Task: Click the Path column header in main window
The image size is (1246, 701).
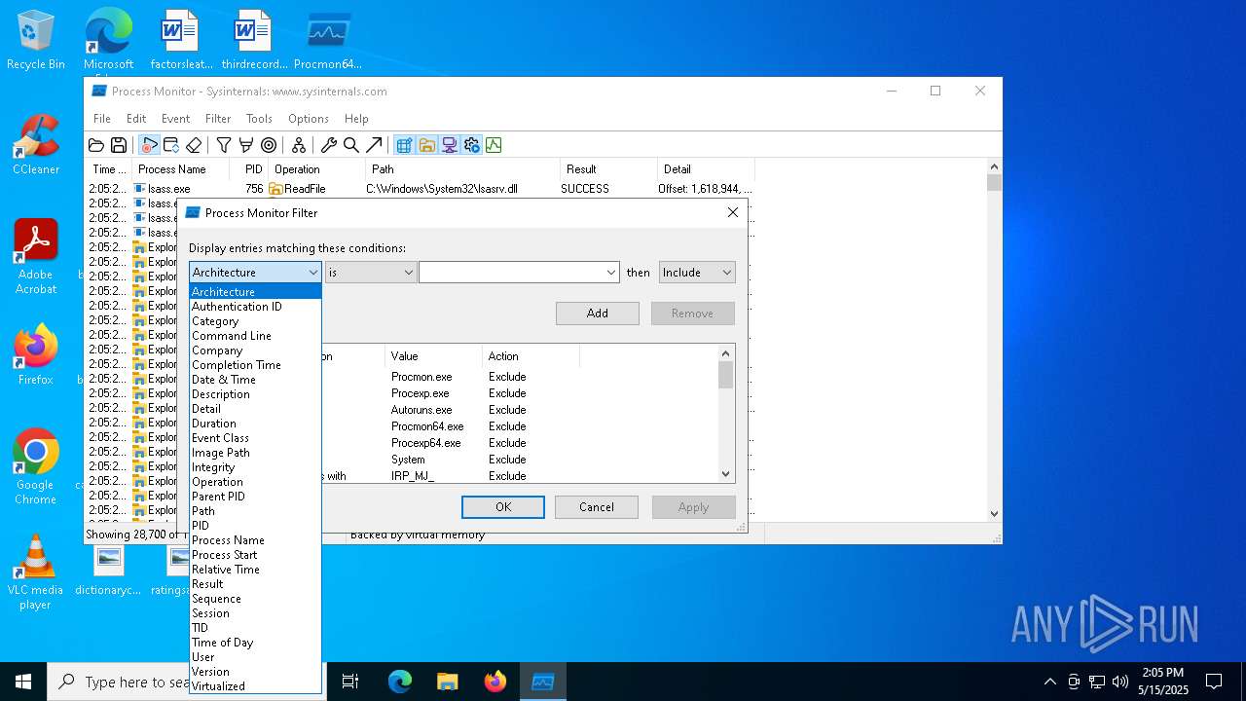Action: point(462,169)
